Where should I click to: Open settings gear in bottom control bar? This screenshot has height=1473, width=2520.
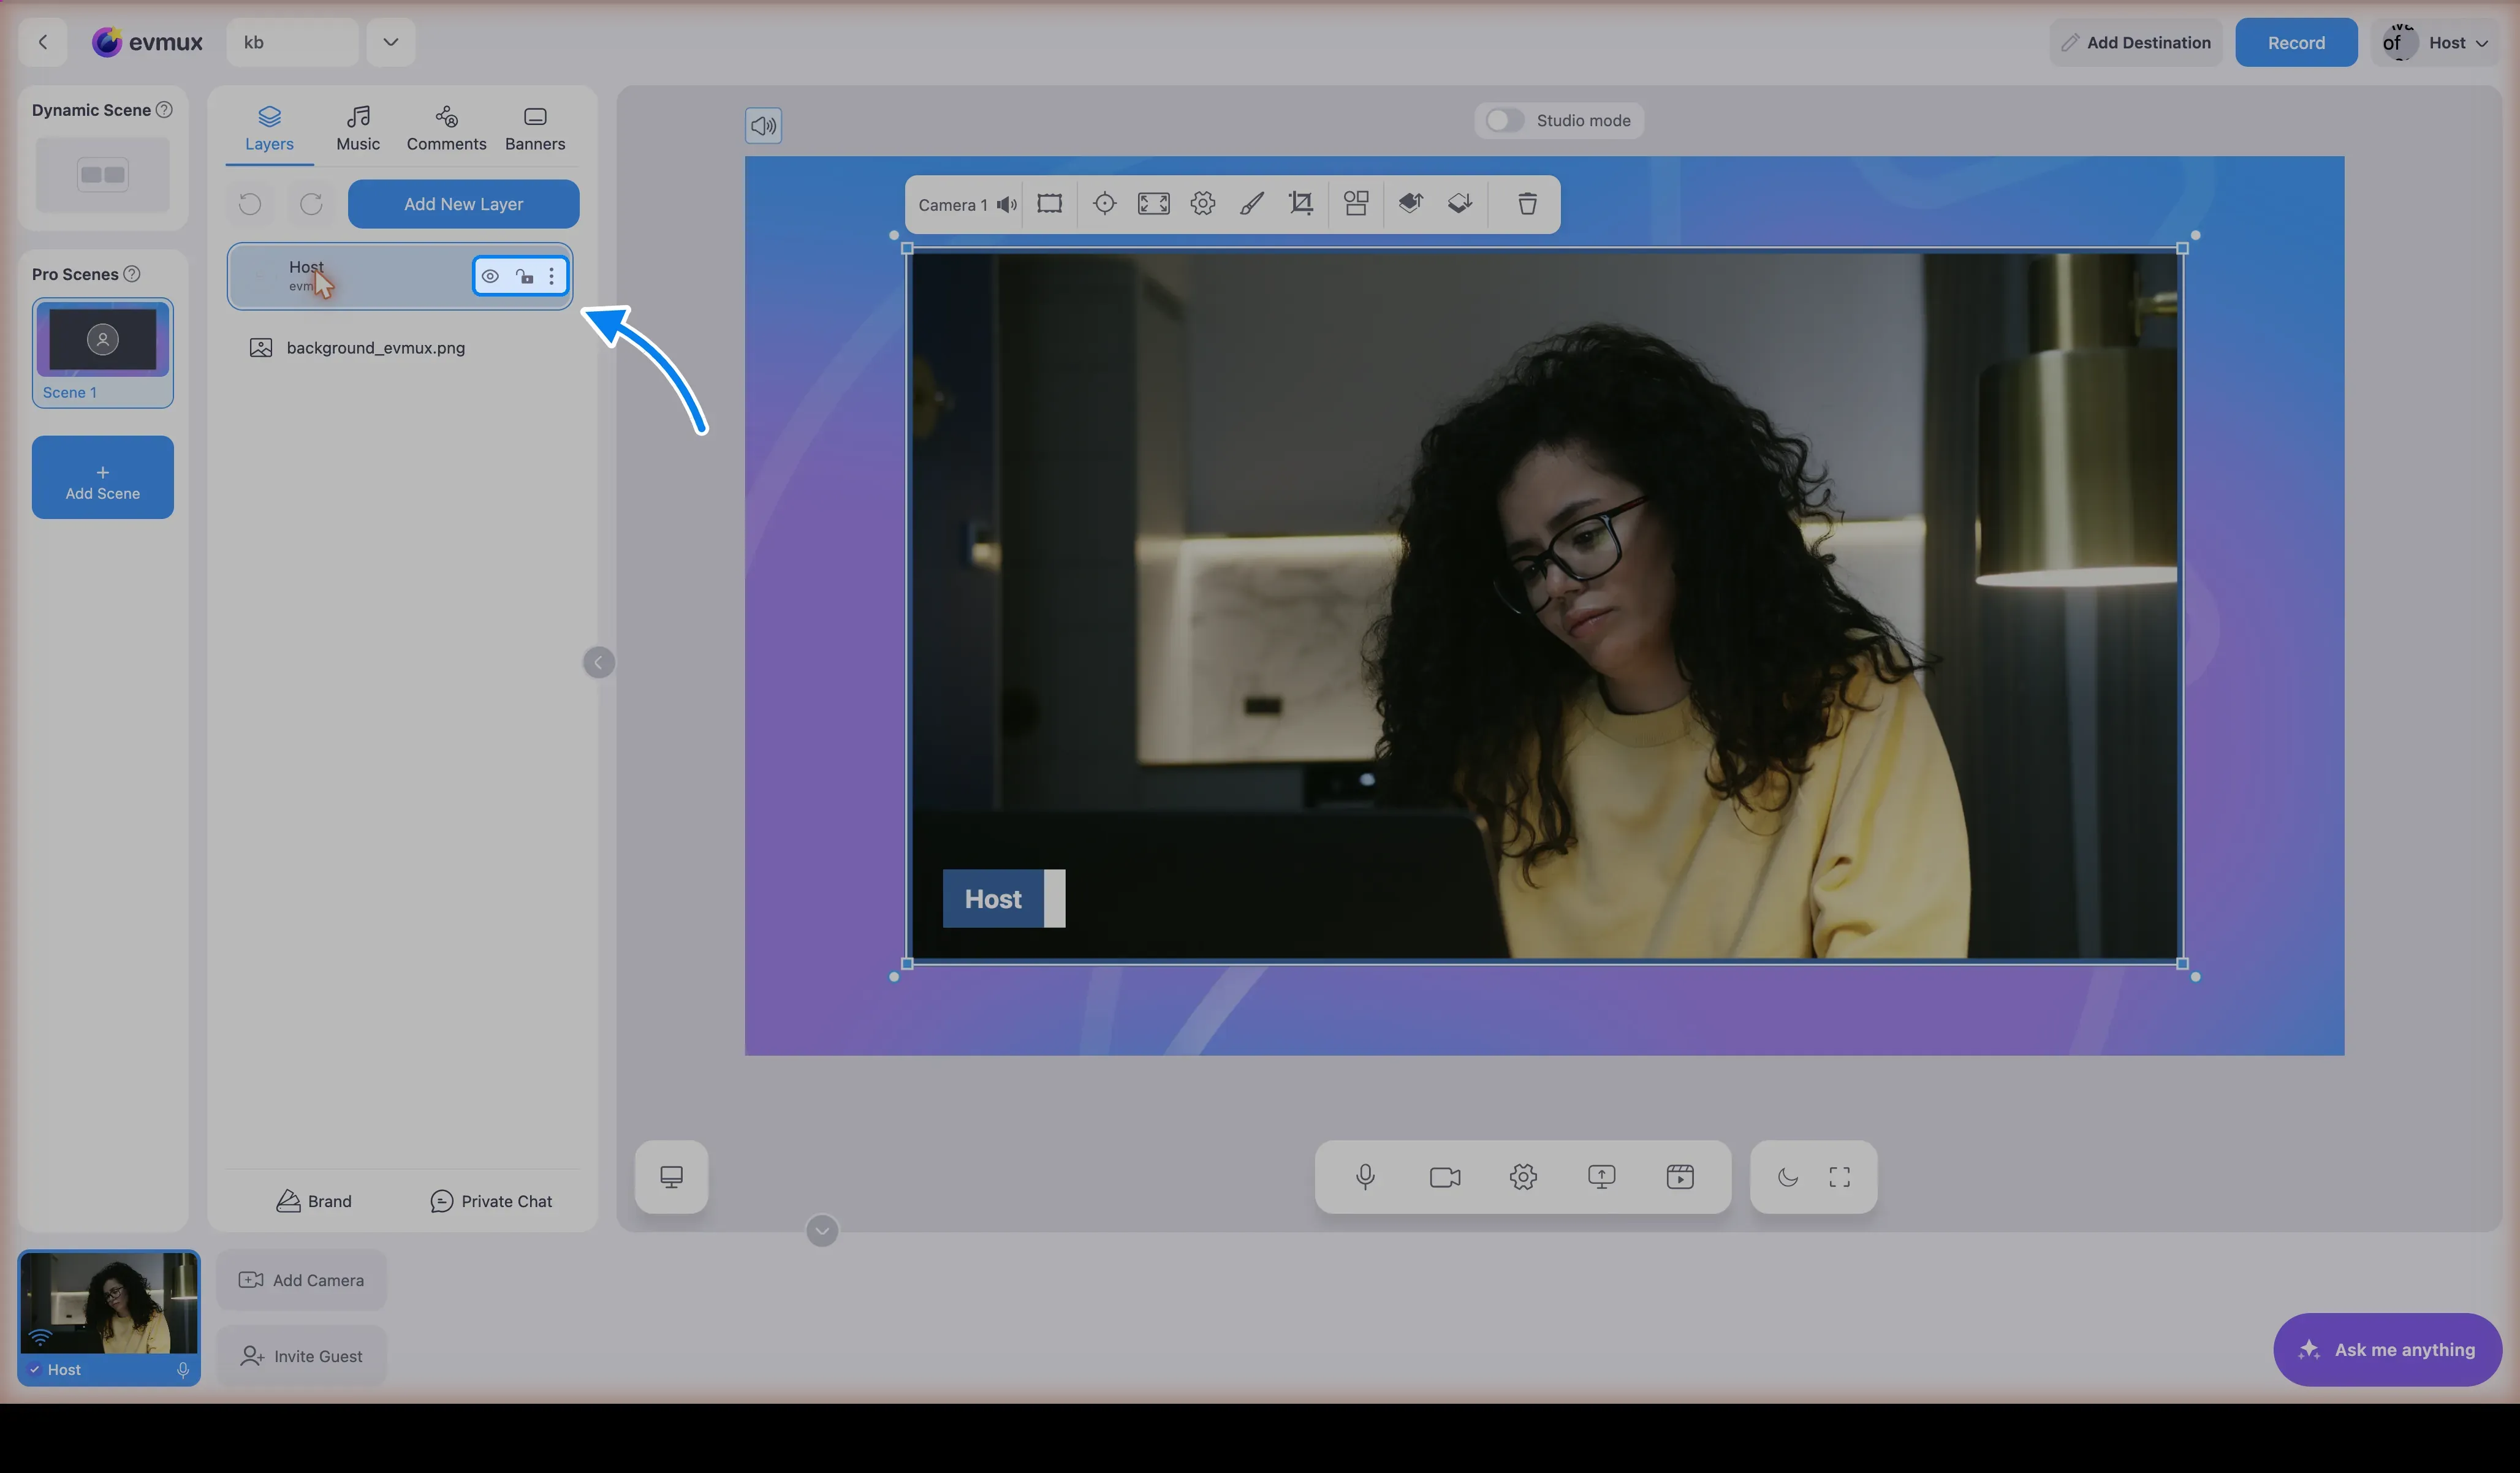[1523, 1177]
